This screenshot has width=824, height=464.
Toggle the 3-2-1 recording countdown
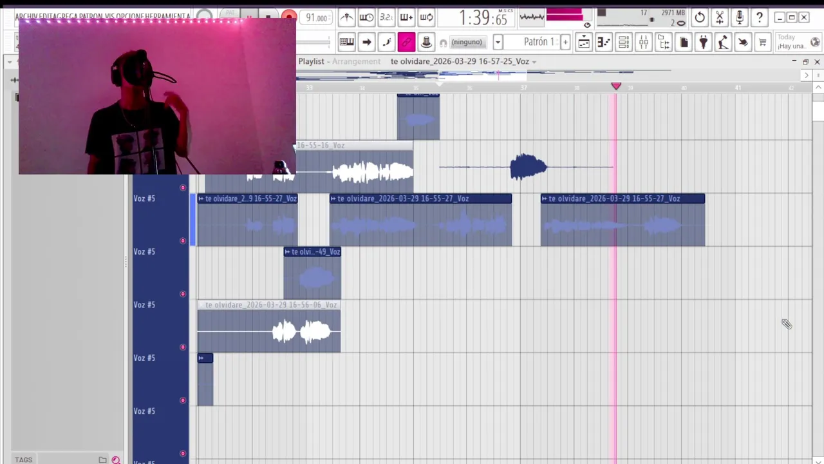point(386,17)
